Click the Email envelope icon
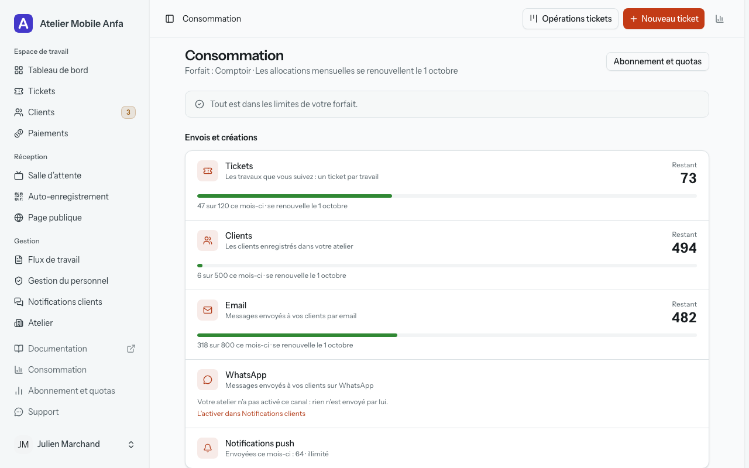 point(208,310)
